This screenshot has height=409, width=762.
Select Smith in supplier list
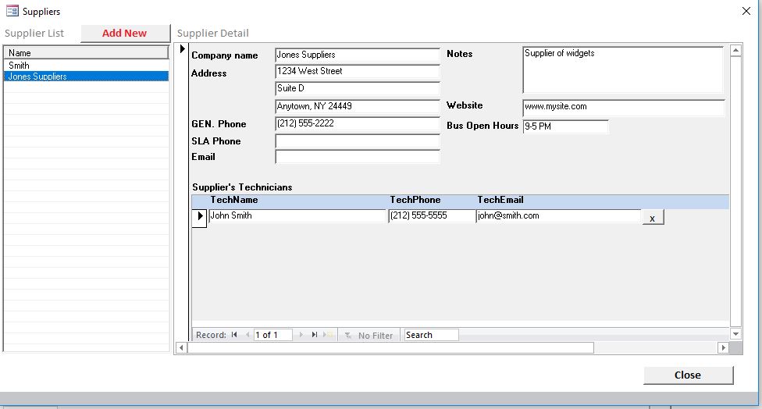pos(87,66)
